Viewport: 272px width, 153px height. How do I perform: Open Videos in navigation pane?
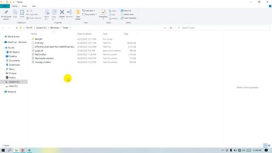[x=12, y=77]
